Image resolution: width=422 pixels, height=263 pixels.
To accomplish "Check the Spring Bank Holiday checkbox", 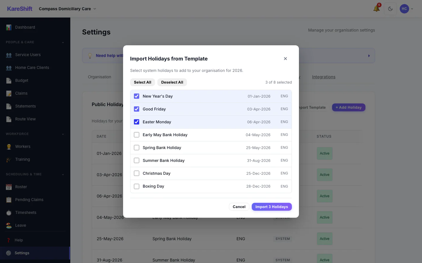I will (137, 148).
